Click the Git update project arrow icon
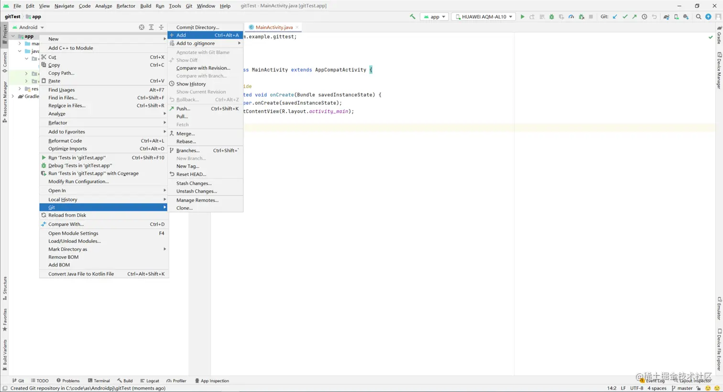Viewport: 723px width, 392px height. pos(615,17)
